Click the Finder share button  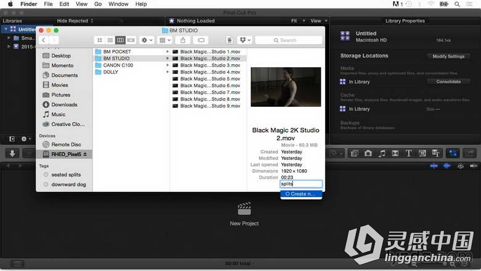tap(183, 40)
